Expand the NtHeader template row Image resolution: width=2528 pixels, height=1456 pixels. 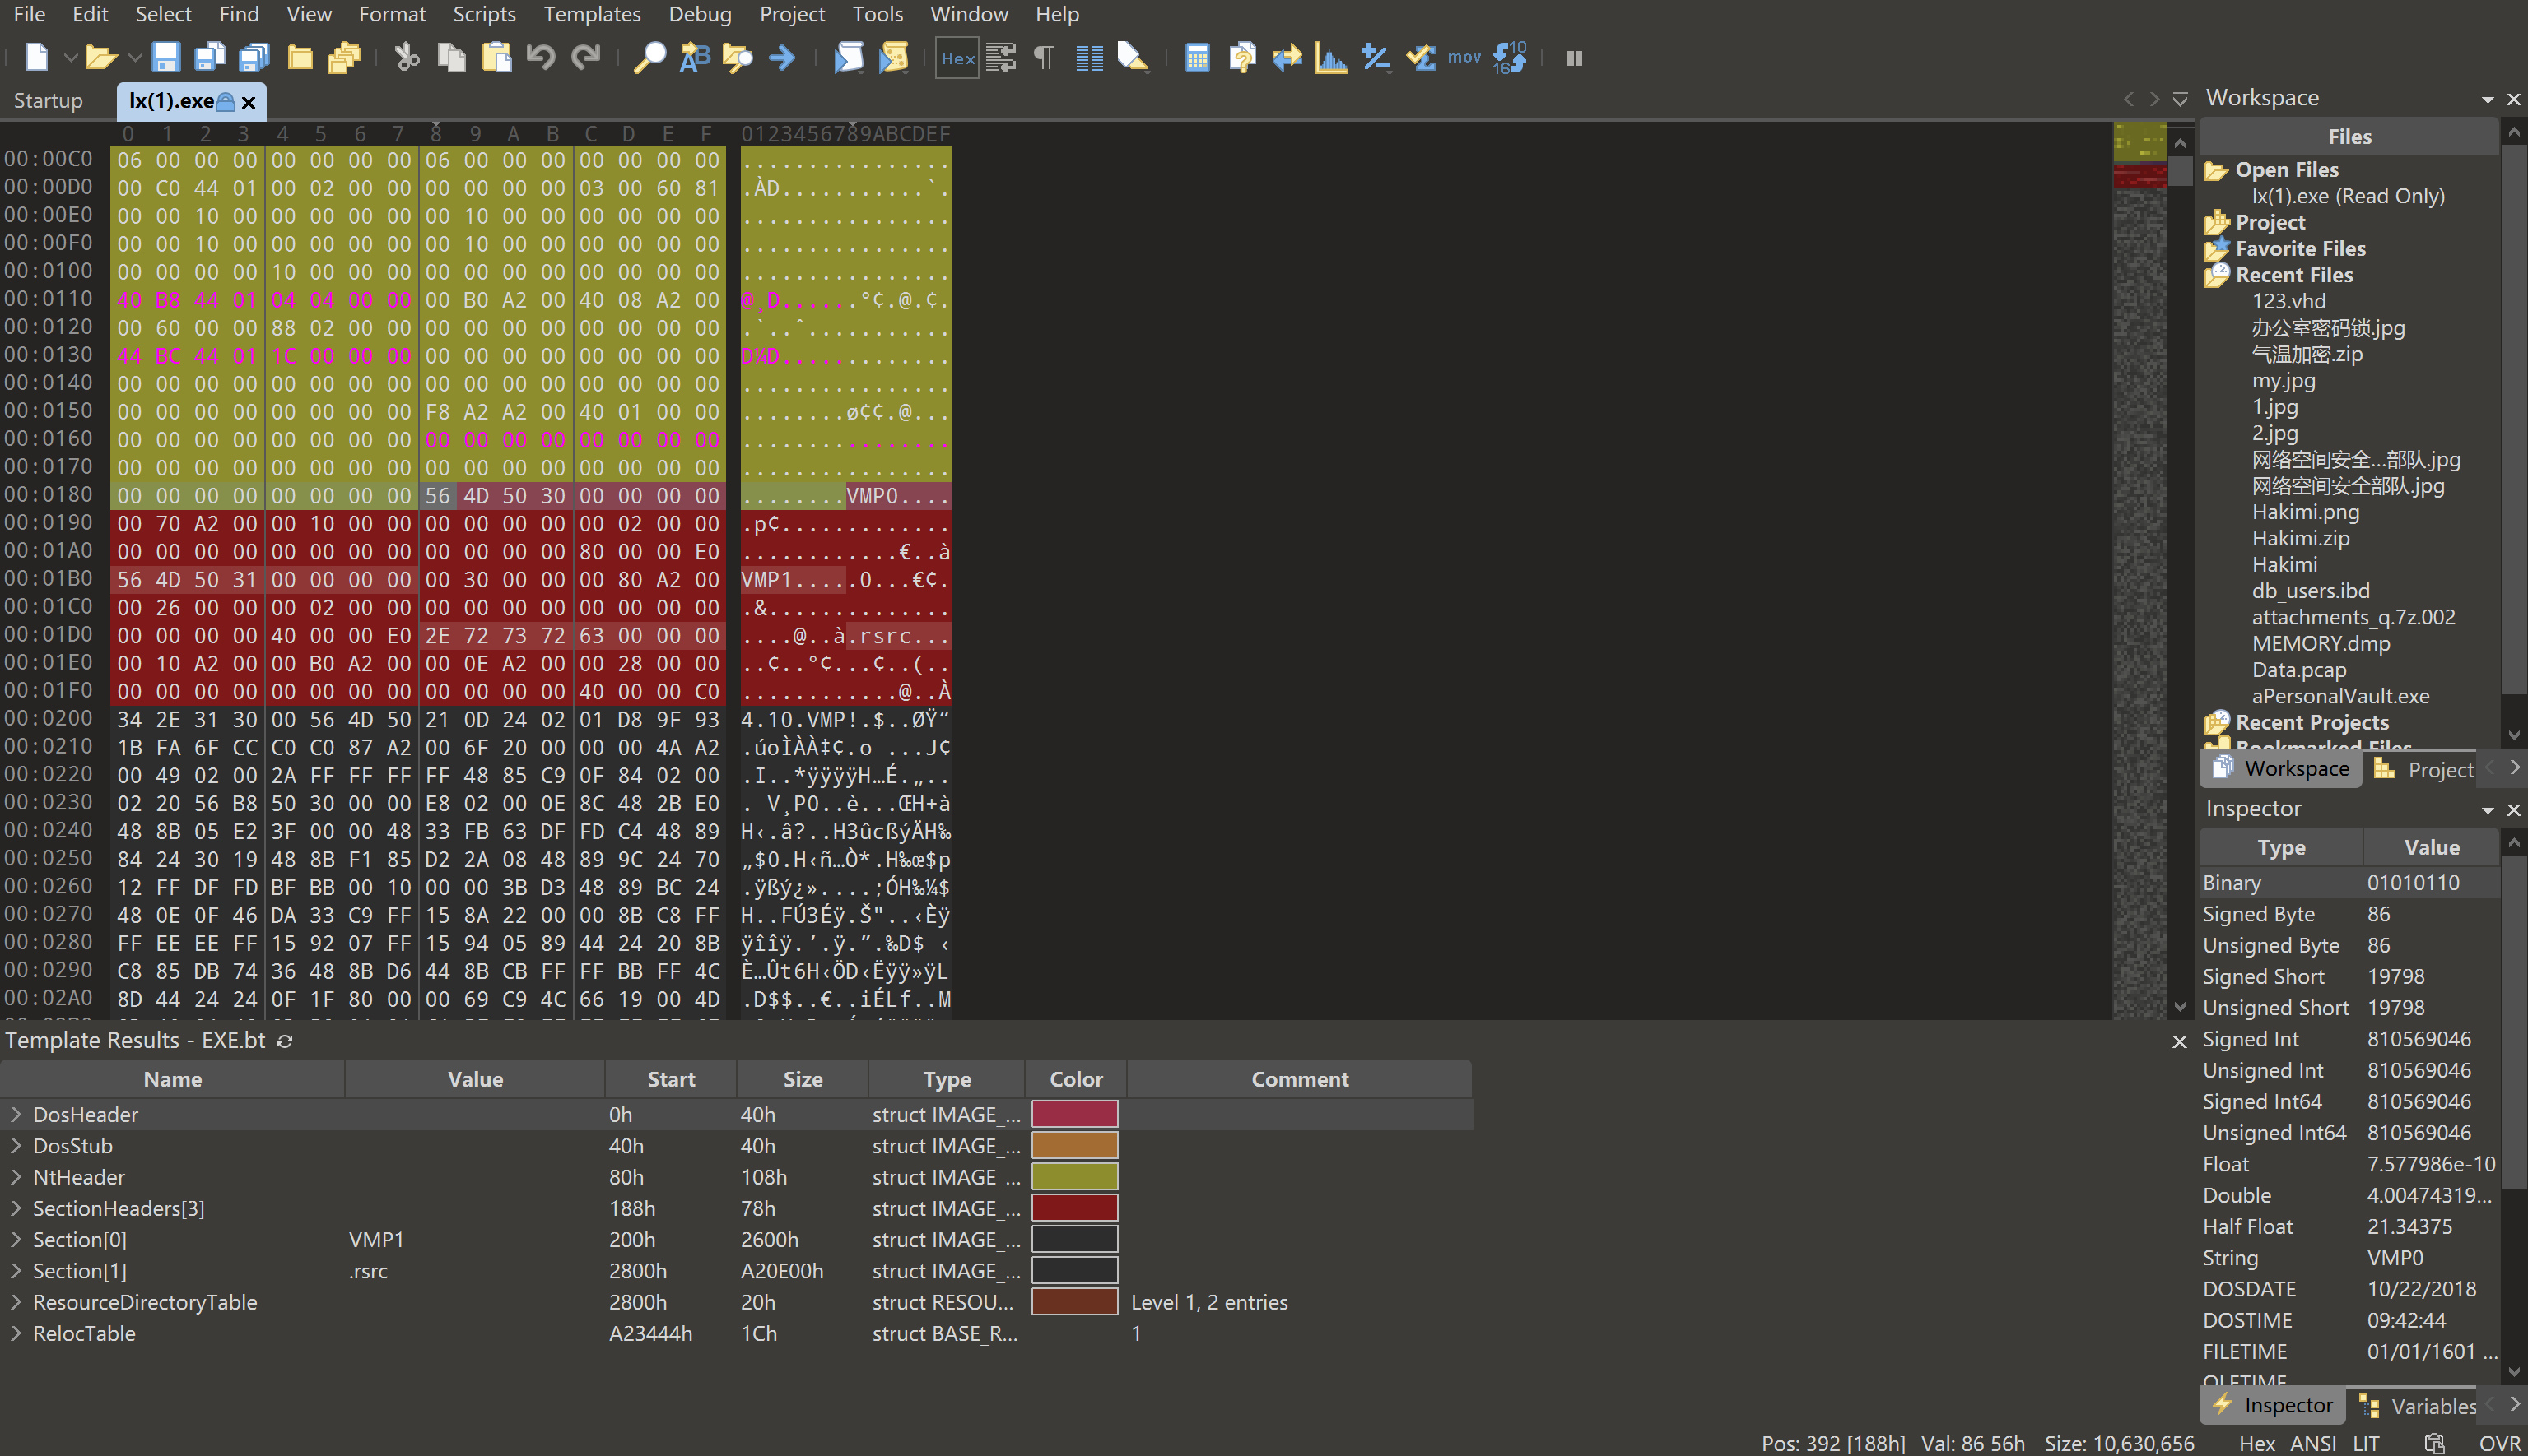pos(16,1177)
